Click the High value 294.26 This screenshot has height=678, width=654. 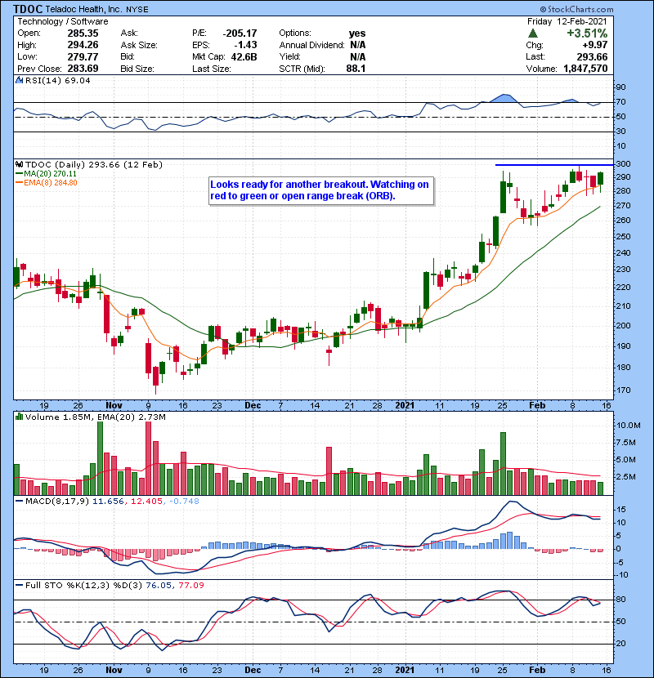pos(83,45)
